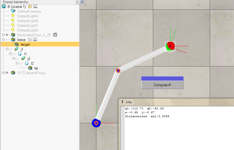Click the ResizableFloor_5_25 dummy icon

click(x=13, y=35)
